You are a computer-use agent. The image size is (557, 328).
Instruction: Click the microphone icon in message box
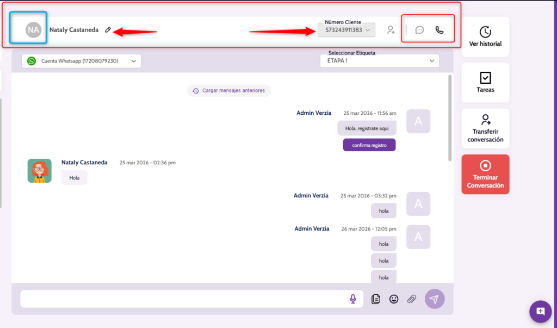tap(353, 299)
